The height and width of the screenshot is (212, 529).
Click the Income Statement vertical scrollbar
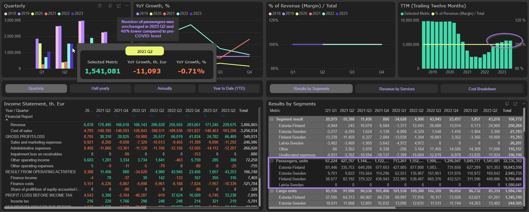click(x=260, y=157)
